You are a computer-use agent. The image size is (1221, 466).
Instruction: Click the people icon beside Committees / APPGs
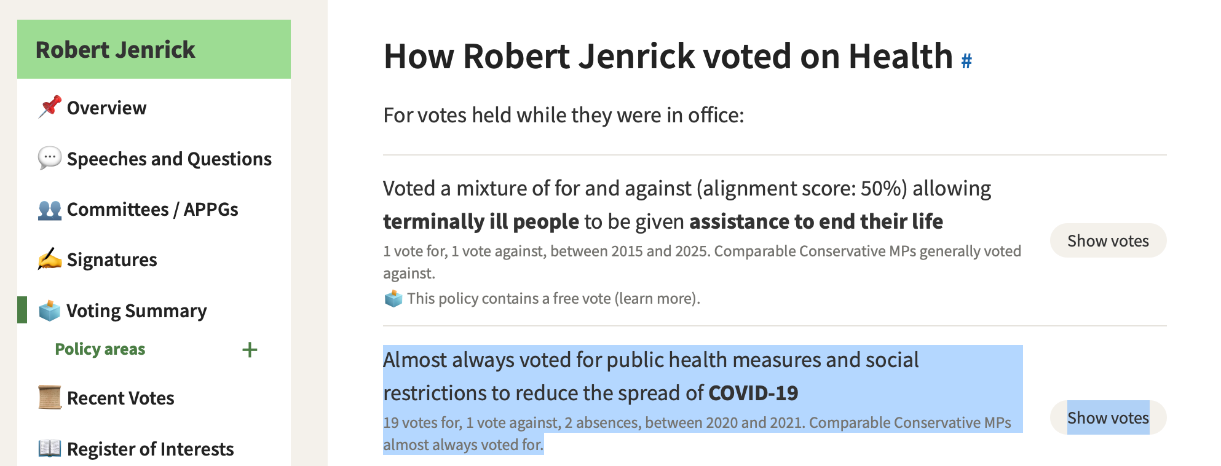tap(50, 209)
